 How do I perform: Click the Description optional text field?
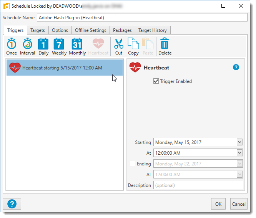(x=198, y=185)
